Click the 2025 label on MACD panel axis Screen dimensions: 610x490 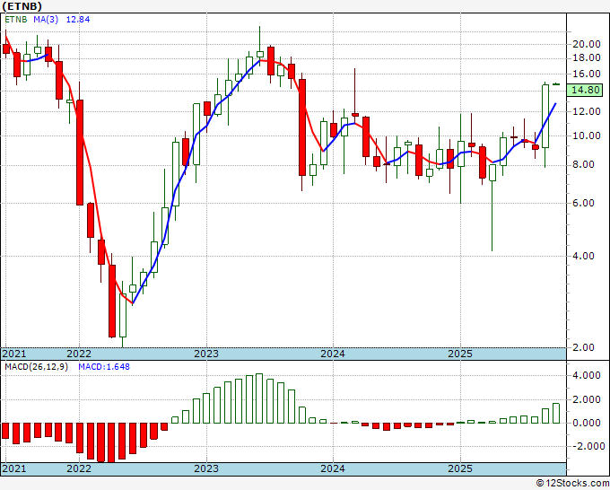460,468
